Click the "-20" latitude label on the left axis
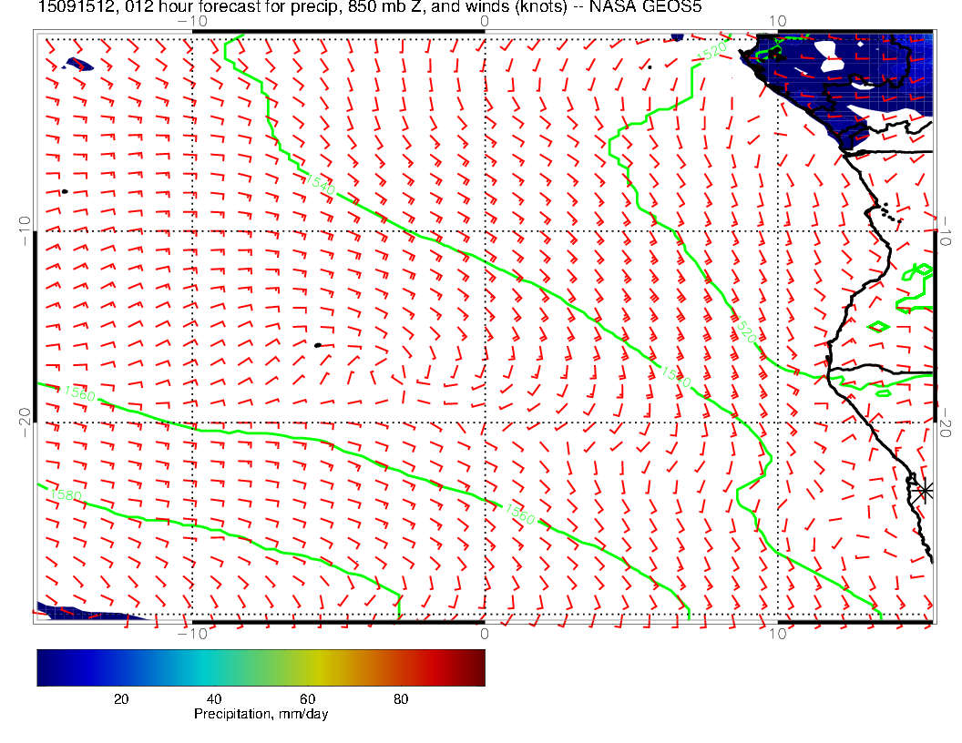 tap(25, 422)
